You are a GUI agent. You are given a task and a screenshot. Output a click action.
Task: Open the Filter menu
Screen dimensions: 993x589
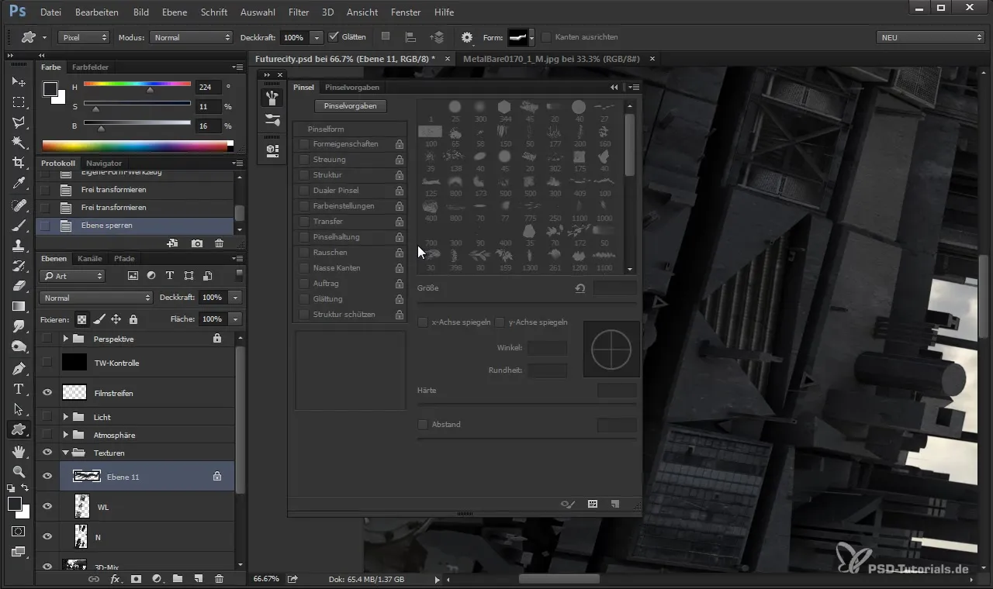coord(299,12)
